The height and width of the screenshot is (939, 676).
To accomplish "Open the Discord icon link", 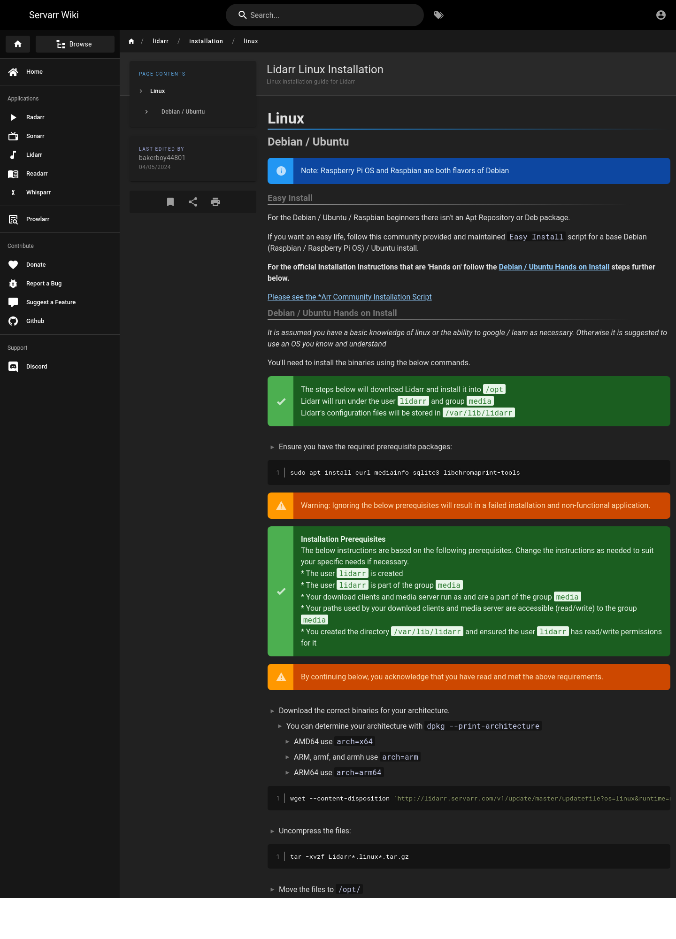I will pyautogui.click(x=13, y=367).
